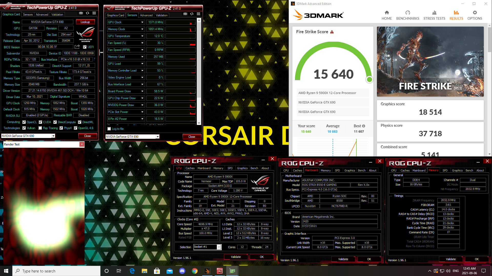
Task: Click Close button in left GPU-Z window
Action: 87,136
